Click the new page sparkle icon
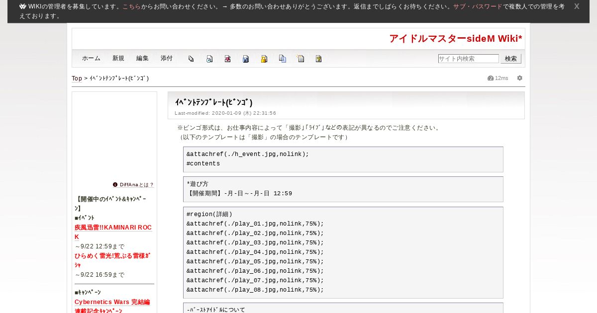 [x=300, y=59]
